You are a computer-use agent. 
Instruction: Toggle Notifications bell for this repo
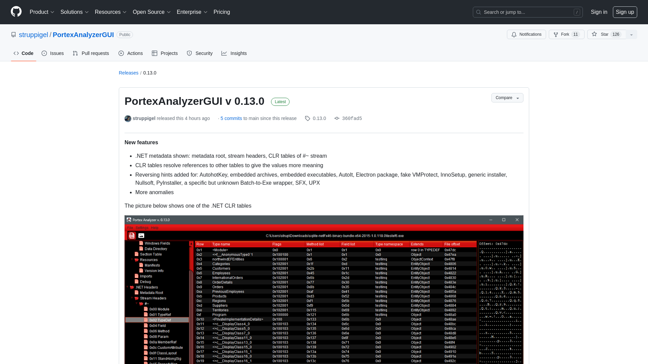pos(526,34)
